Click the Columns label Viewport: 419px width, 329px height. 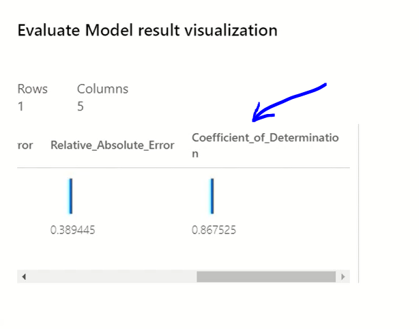(x=102, y=89)
